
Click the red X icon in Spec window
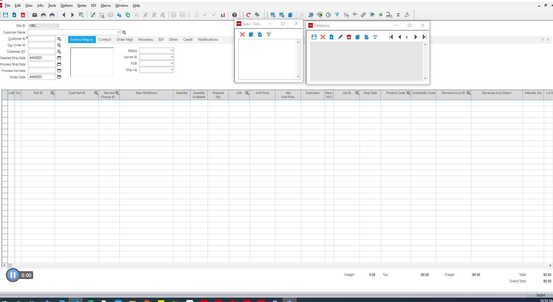pyautogui.click(x=242, y=34)
